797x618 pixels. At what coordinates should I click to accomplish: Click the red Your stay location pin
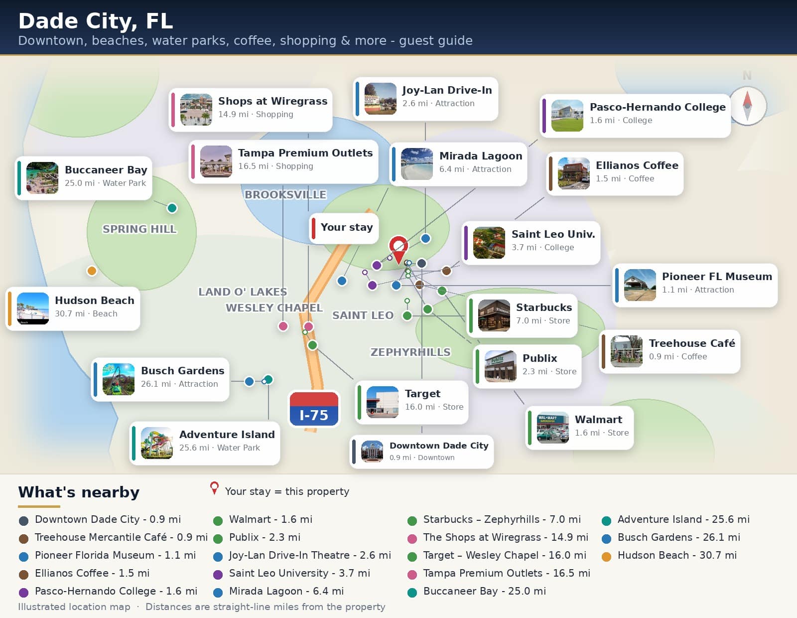[398, 250]
